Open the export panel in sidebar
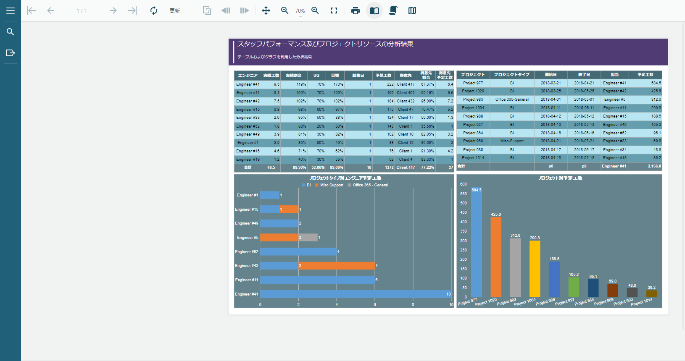The height and width of the screenshot is (361, 685). point(11,53)
